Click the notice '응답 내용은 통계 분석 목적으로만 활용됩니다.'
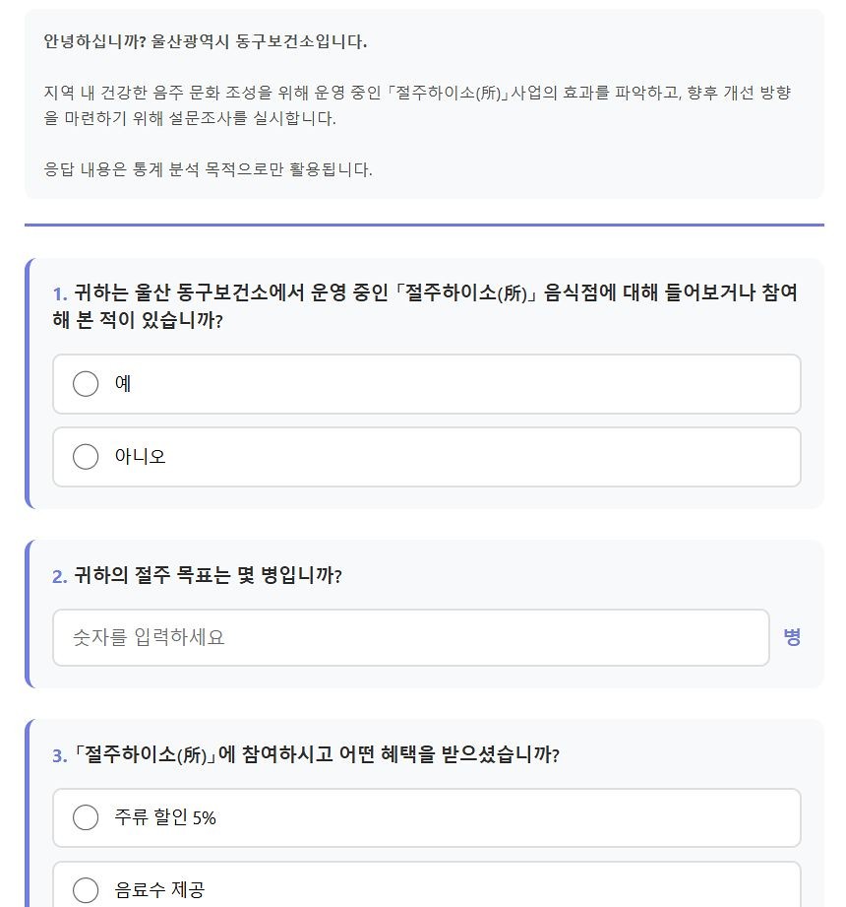Viewport: 846px width, 907px height. point(208,168)
